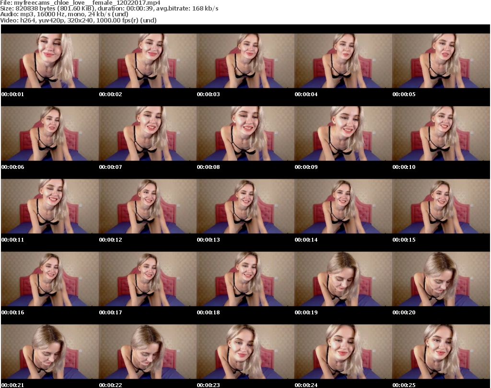491x388 pixels.
Task: Click the timestamp label reading 00:00:23
Action: click(x=208, y=385)
